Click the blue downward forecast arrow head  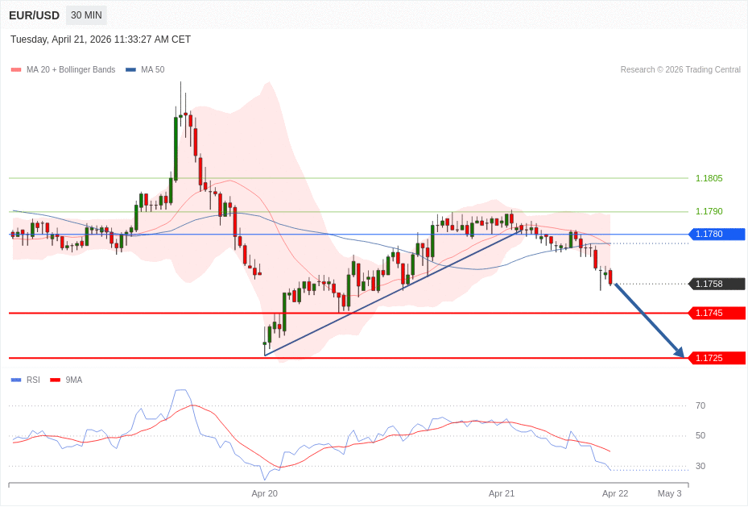[680, 352]
